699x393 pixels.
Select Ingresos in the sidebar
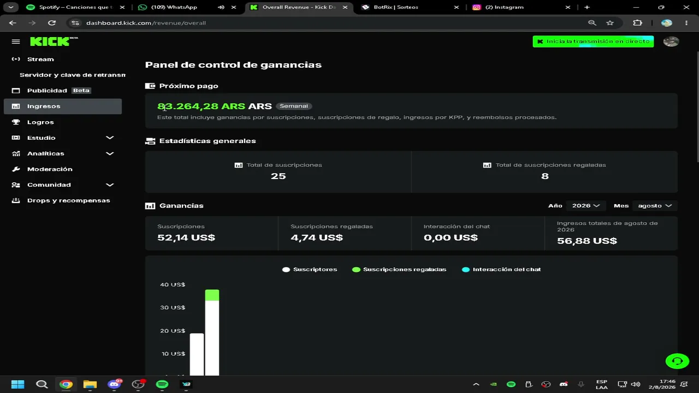click(63, 106)
